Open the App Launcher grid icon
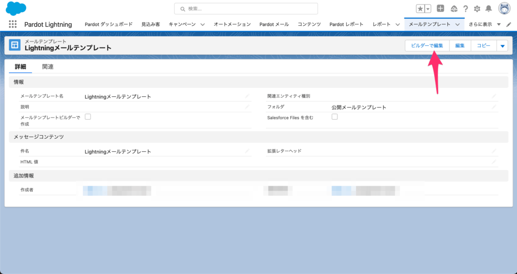Viewport: 517px width, 274px height. (13, 24)
